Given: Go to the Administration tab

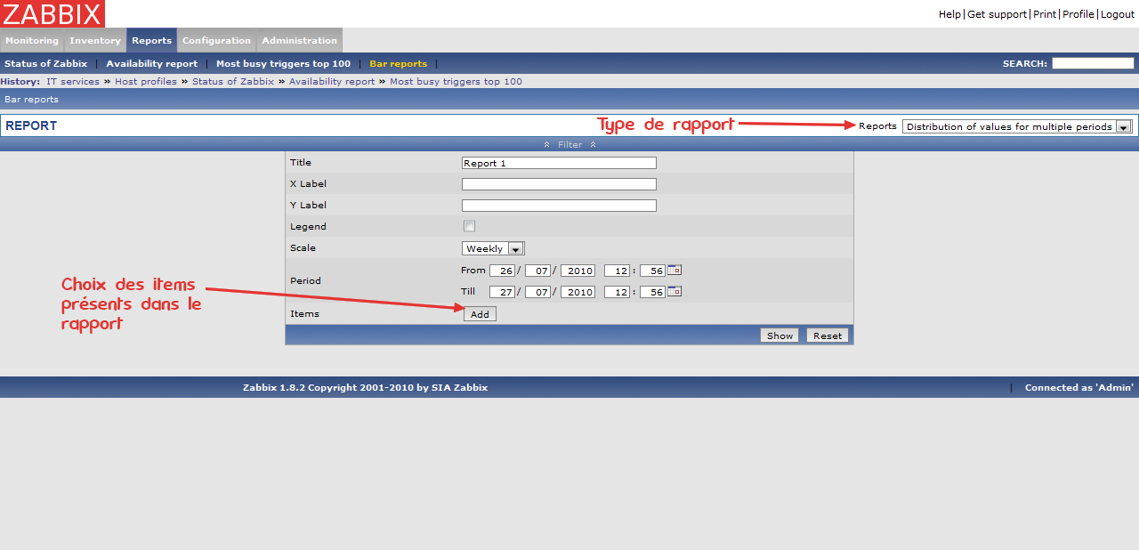Looking at the screenshot, I should pyautogui.click(x=299, y=41).
